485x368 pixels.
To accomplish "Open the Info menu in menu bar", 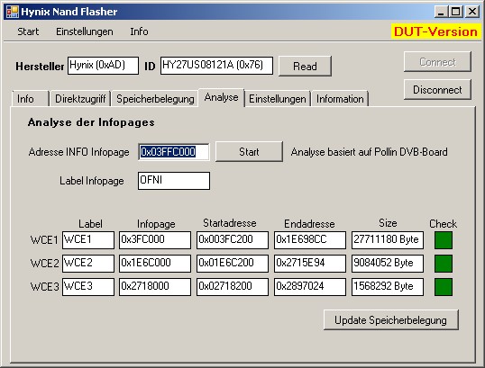I will 139,31.
